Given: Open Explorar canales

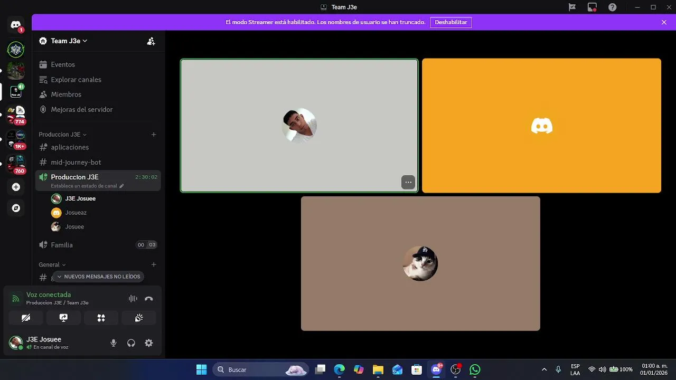Looking at the screenshot, I should (98, 80).
